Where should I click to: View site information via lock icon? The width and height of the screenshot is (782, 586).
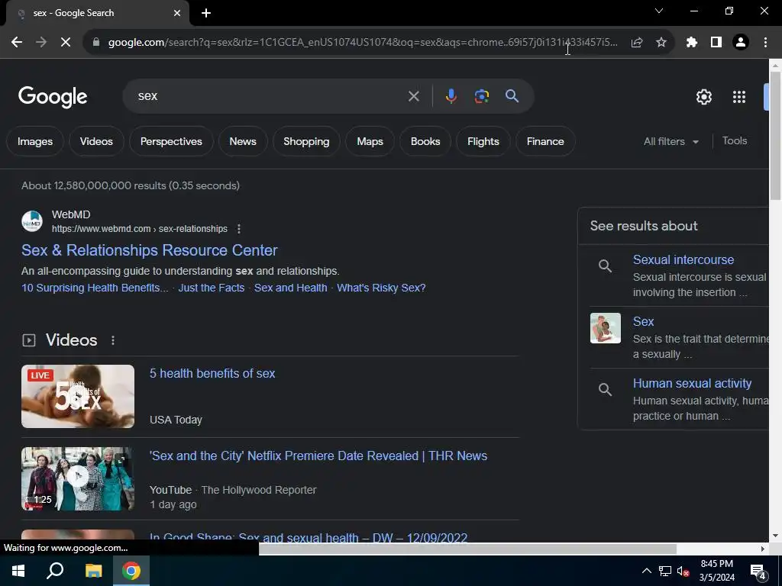point(96,43)
